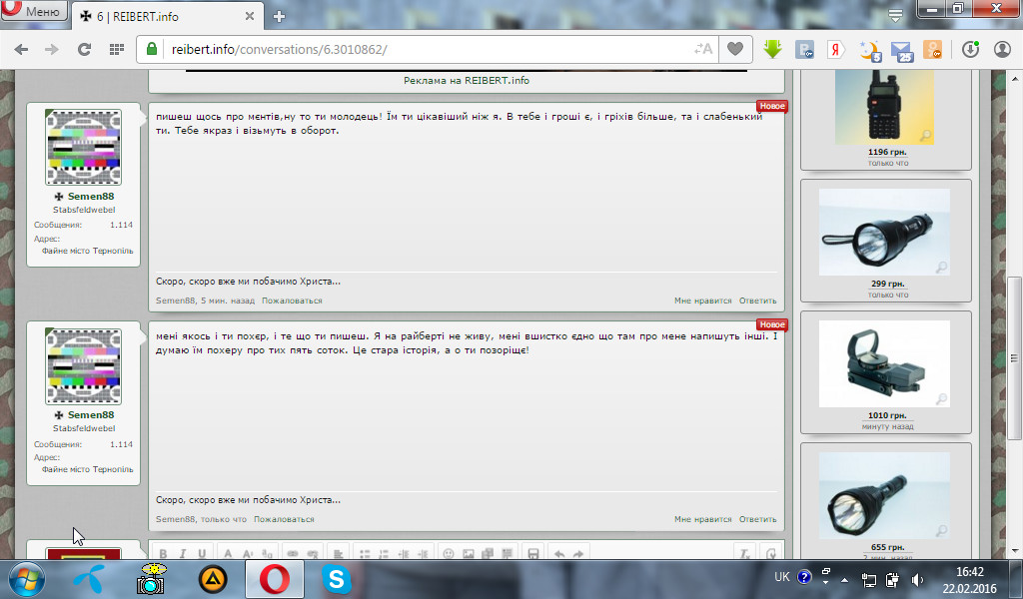Focus the reibert.info address bar
Image resolution: width=1023 pixels, height=599 pixels.
(428, 50)
